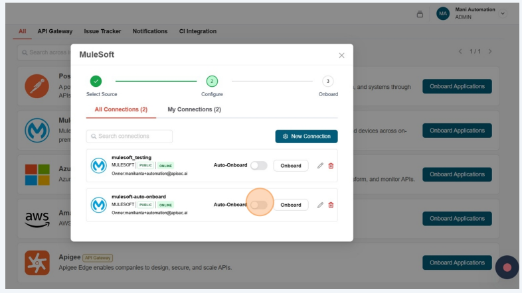Click edit pencil icon for mulesoft_testing
Screen dimensions: 522x293
coord(320,166)
